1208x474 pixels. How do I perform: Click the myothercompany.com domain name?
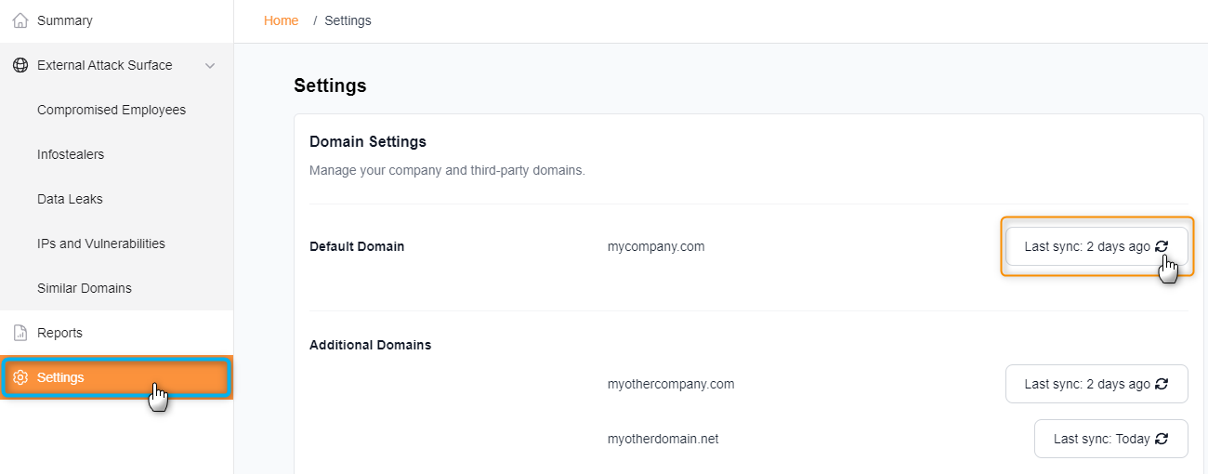click(670, 384)
